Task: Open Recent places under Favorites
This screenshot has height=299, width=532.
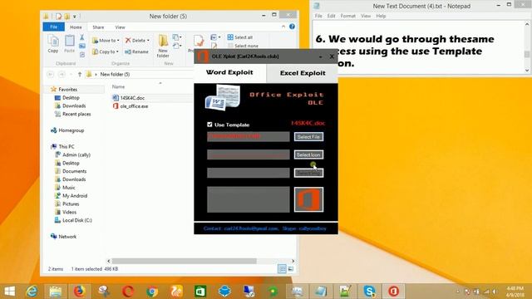Action: tap(76, 115)
